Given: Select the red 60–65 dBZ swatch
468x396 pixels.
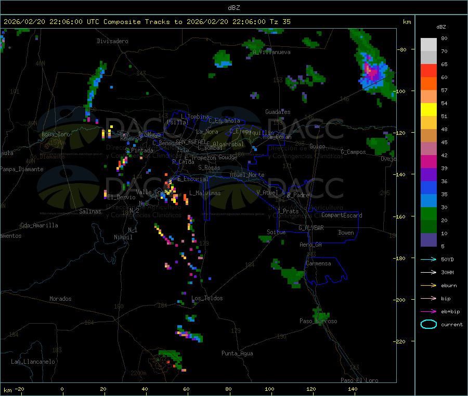Looking at the screenshot, I should click(x=428, y=70).
